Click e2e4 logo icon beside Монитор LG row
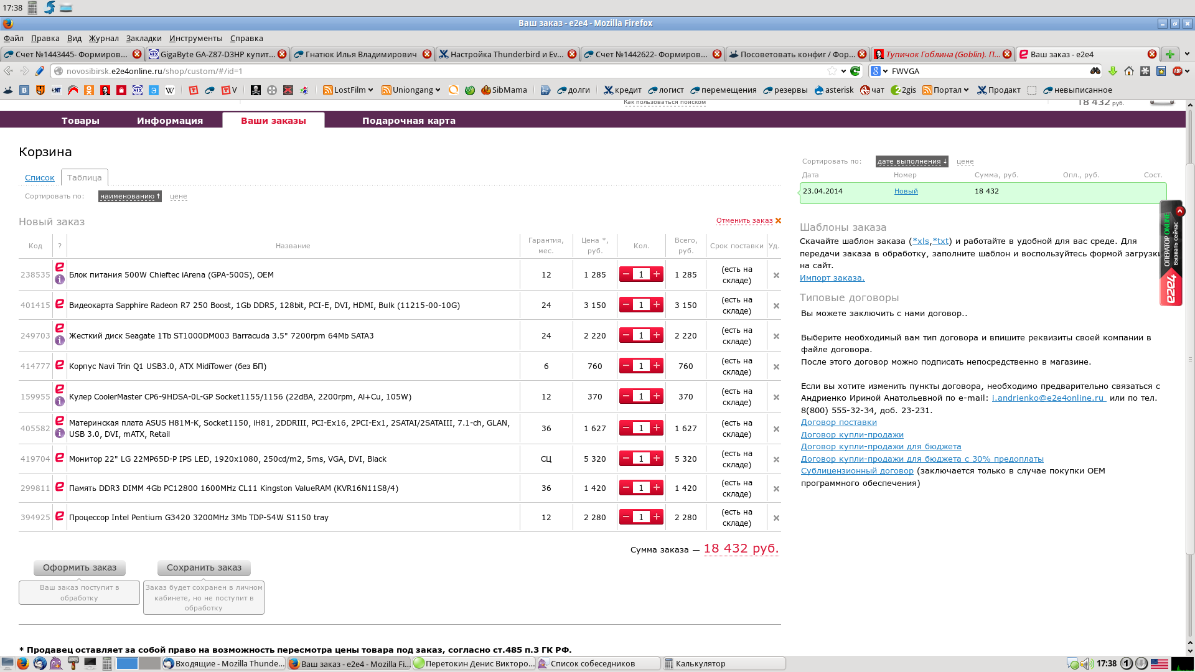 pyautogui.click(x=60, y=457)
